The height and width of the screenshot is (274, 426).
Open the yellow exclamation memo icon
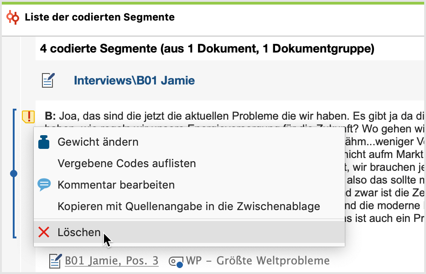pyautogui.click(x=28, y=117)
